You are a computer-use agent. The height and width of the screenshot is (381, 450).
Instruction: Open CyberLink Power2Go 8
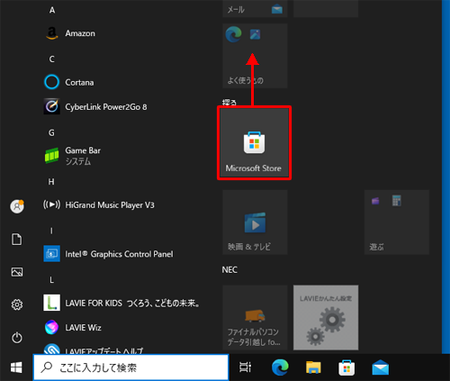pos(96,107)
